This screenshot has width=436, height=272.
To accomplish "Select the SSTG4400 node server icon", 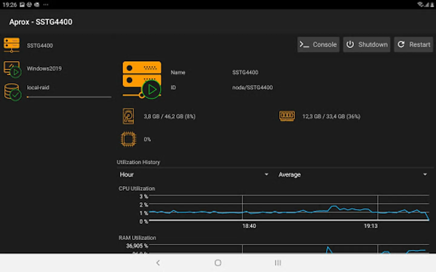I will coord(12,45).
